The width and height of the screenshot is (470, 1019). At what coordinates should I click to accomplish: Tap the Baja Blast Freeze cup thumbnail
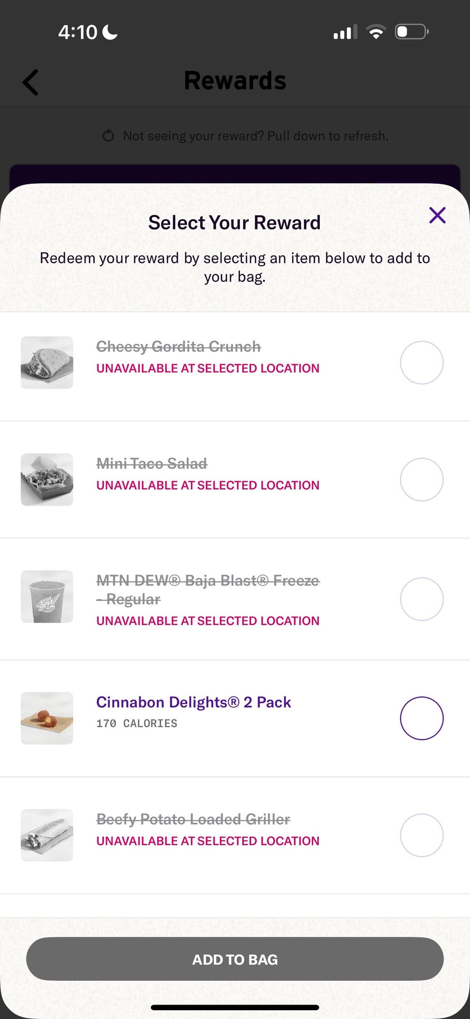click(47, 597)
